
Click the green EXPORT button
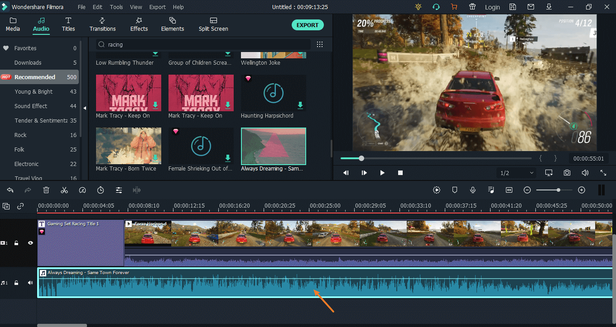[x=308, y=25]
